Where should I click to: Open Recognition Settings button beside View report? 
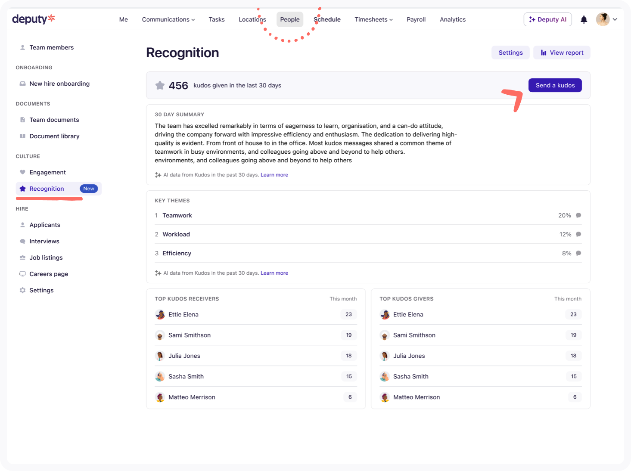tap(510, 53)
